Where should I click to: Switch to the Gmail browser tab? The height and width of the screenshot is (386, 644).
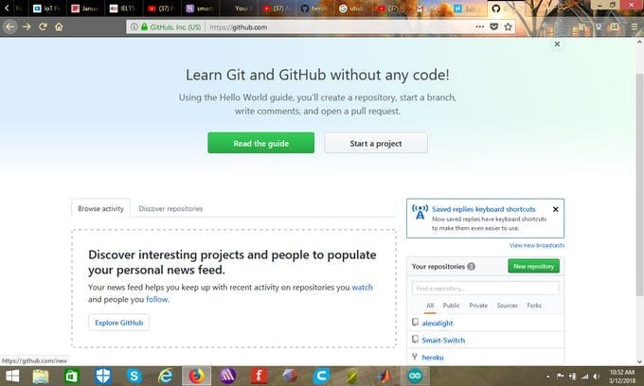pyautogui.click(x=428, y=9)
